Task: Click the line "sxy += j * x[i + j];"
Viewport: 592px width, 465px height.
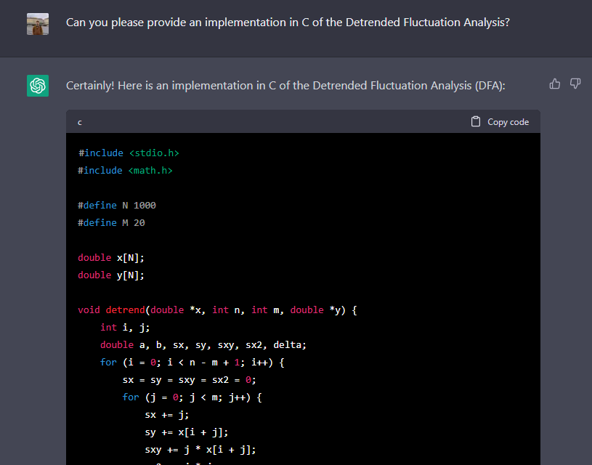Action: [x=200, y=450]
